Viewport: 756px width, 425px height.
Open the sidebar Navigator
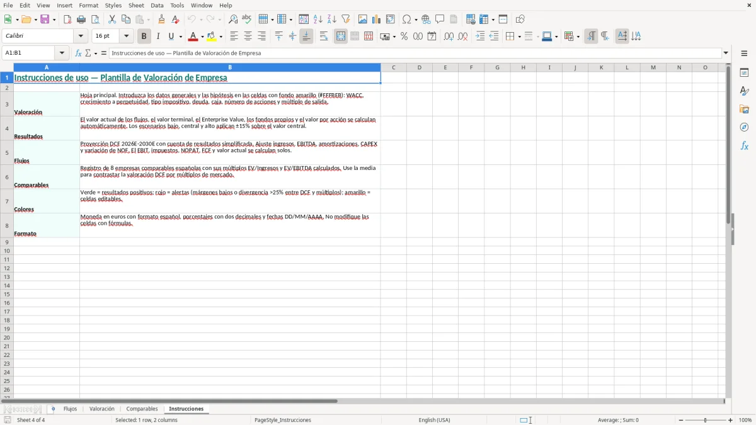pyautogui.click(x=745, y=127)
